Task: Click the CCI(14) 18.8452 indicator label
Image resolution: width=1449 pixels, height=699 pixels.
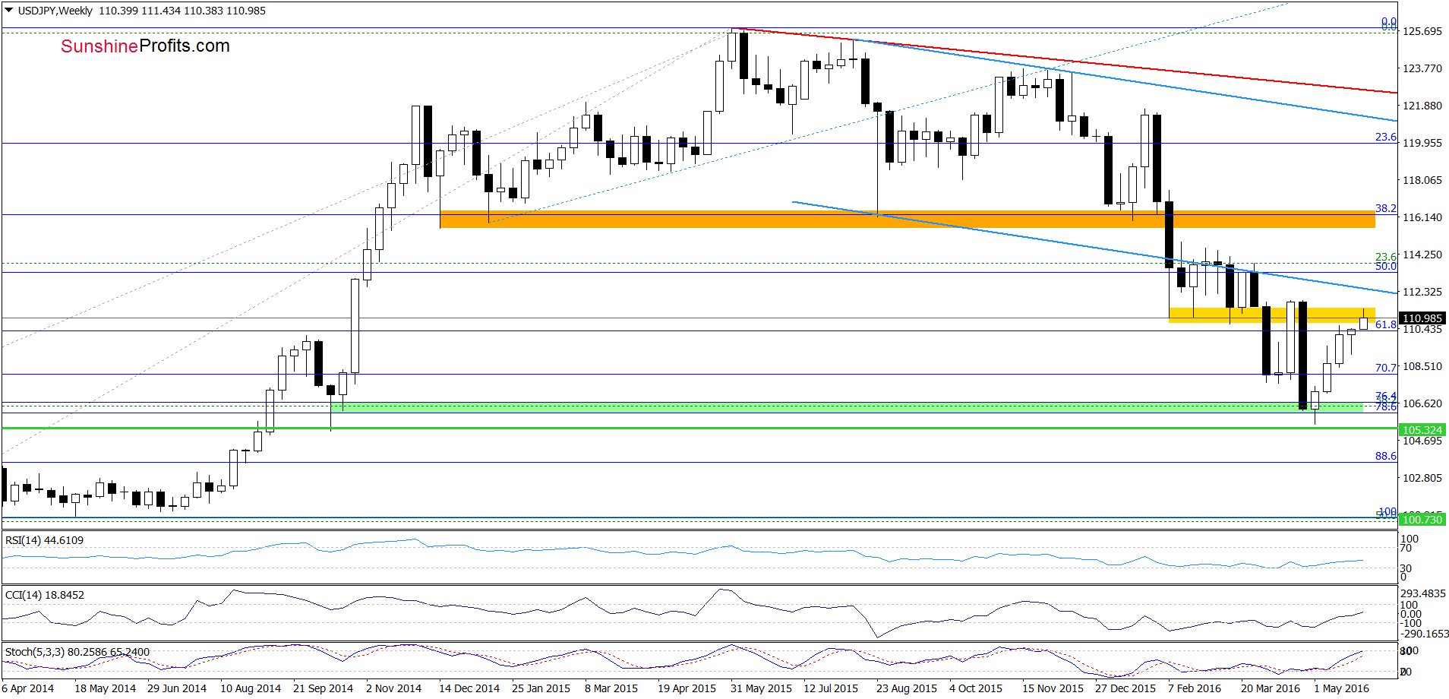Action: pyautogui.click(x=44, y=595)
